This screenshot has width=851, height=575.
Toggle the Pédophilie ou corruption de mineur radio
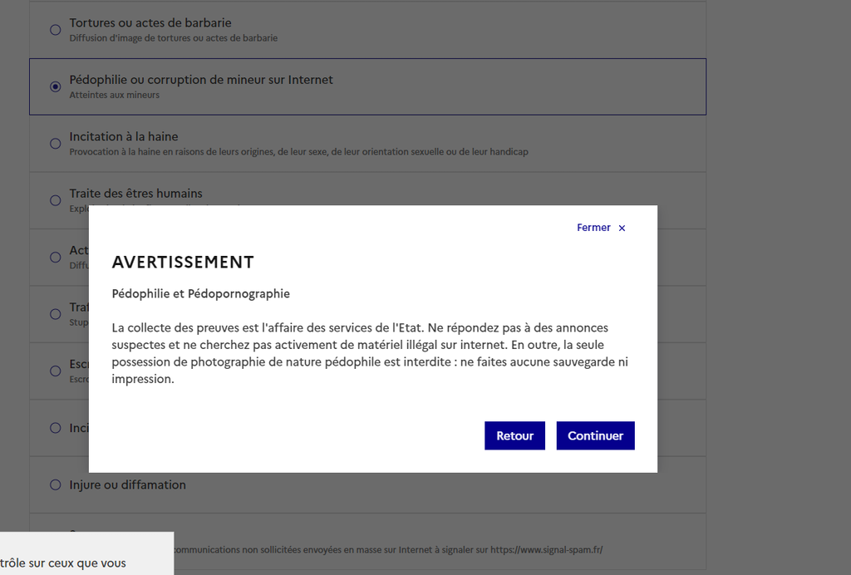(x=56, y=86)
